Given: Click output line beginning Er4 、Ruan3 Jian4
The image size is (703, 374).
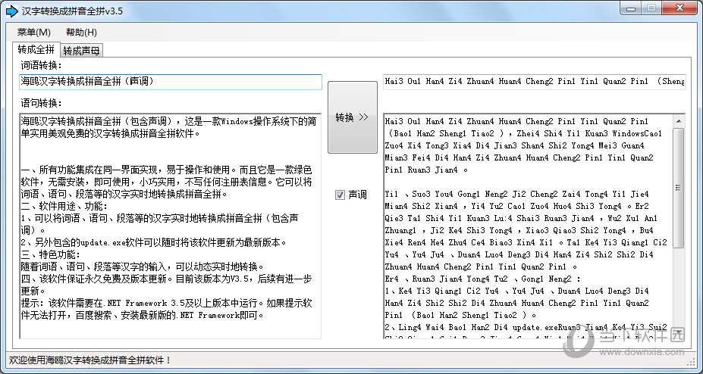Looking at the screenshot, I should click(x=482, y=279).
